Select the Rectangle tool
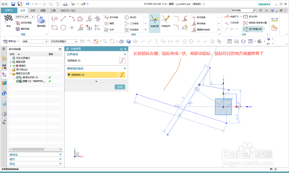The height and width of the screenshot is (173, 289). pos(55,28)
